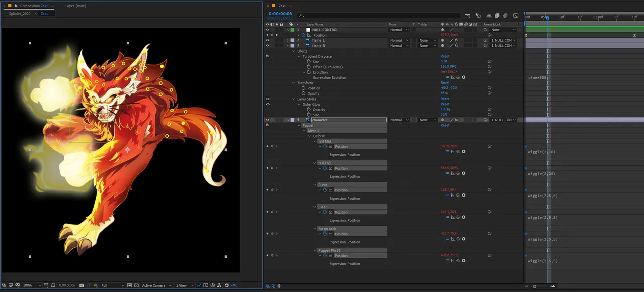Open blending mode dropdown for NULL CONTROL

point(400,30)
